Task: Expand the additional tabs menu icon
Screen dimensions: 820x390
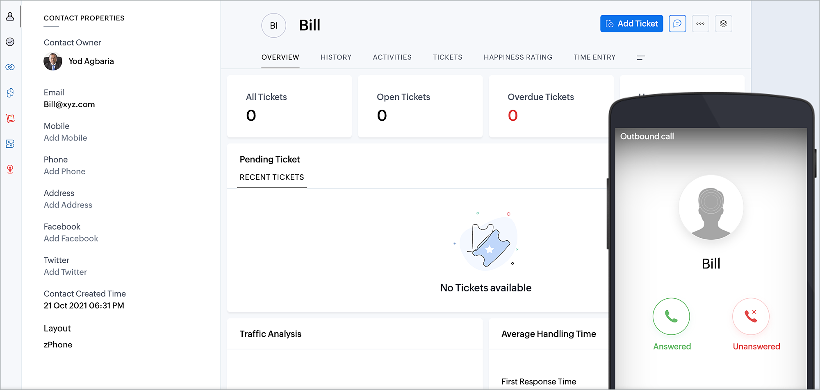Action: (641, 58)
